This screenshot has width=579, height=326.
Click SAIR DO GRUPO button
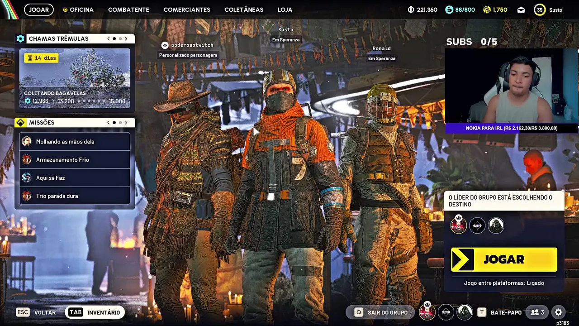[x=381, y=312]
